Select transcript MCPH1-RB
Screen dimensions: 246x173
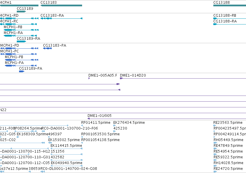tap(21, 30)
